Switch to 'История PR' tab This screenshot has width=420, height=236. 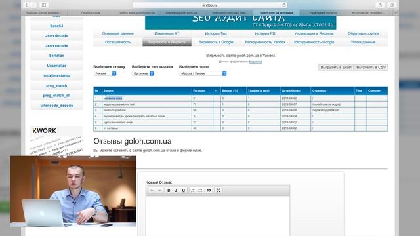265,33
